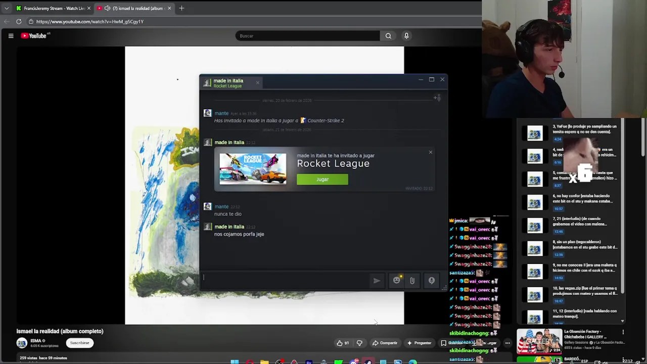This screenshot has width=647, height=364.
Task: Open mante's profile from 'nunca te dio' message
Action: click(221, 206)
